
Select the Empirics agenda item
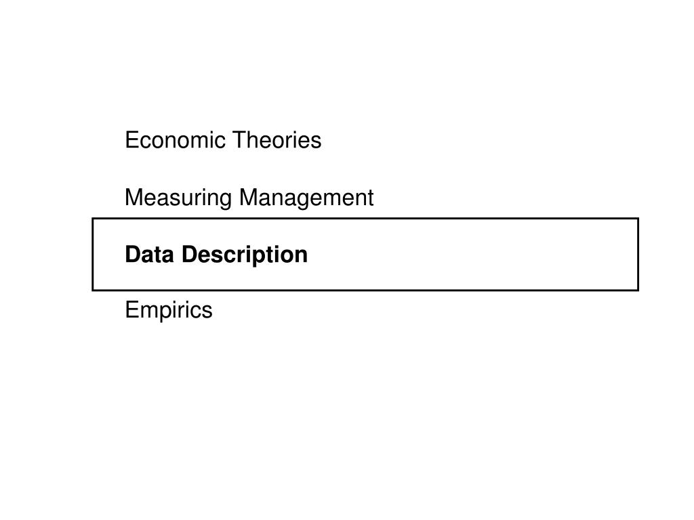pyautogui.click(x=169, y=310)
